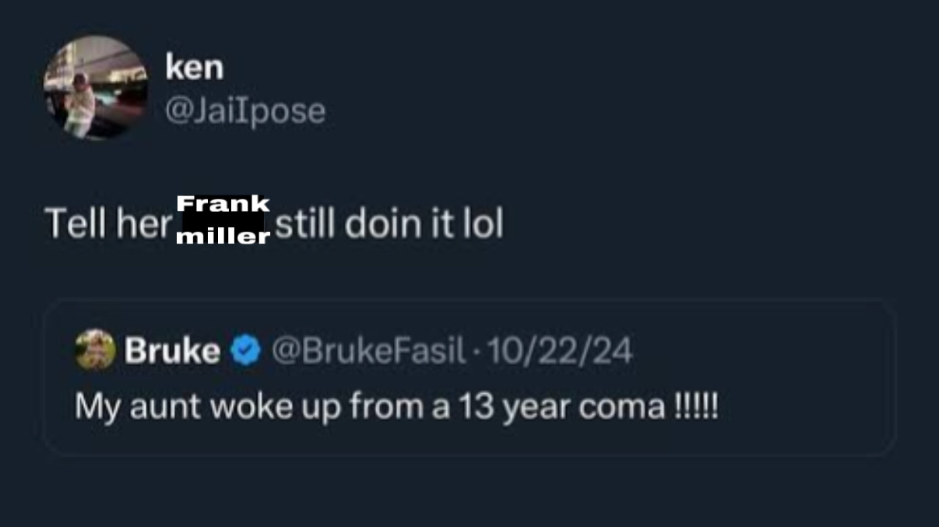Open Bruke's small avatar icon
The image size is (939, 527).
[95, 349]
